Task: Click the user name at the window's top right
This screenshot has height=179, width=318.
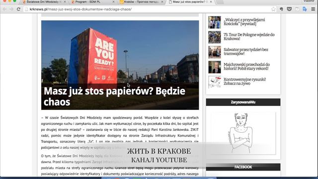Action: click(x=309, y=1)
